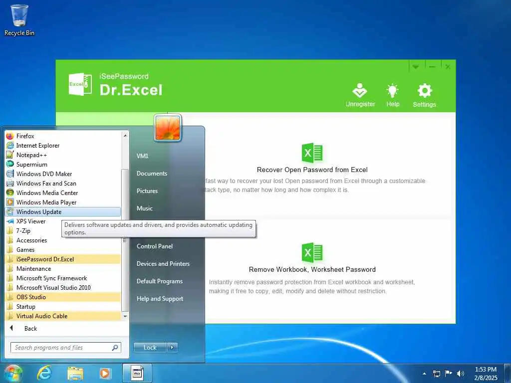Click the search magnifier icon

click(115, 348)
